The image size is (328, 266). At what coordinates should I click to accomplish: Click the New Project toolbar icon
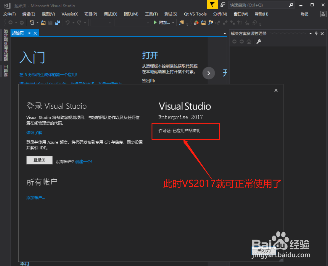(x=32, y=23)
